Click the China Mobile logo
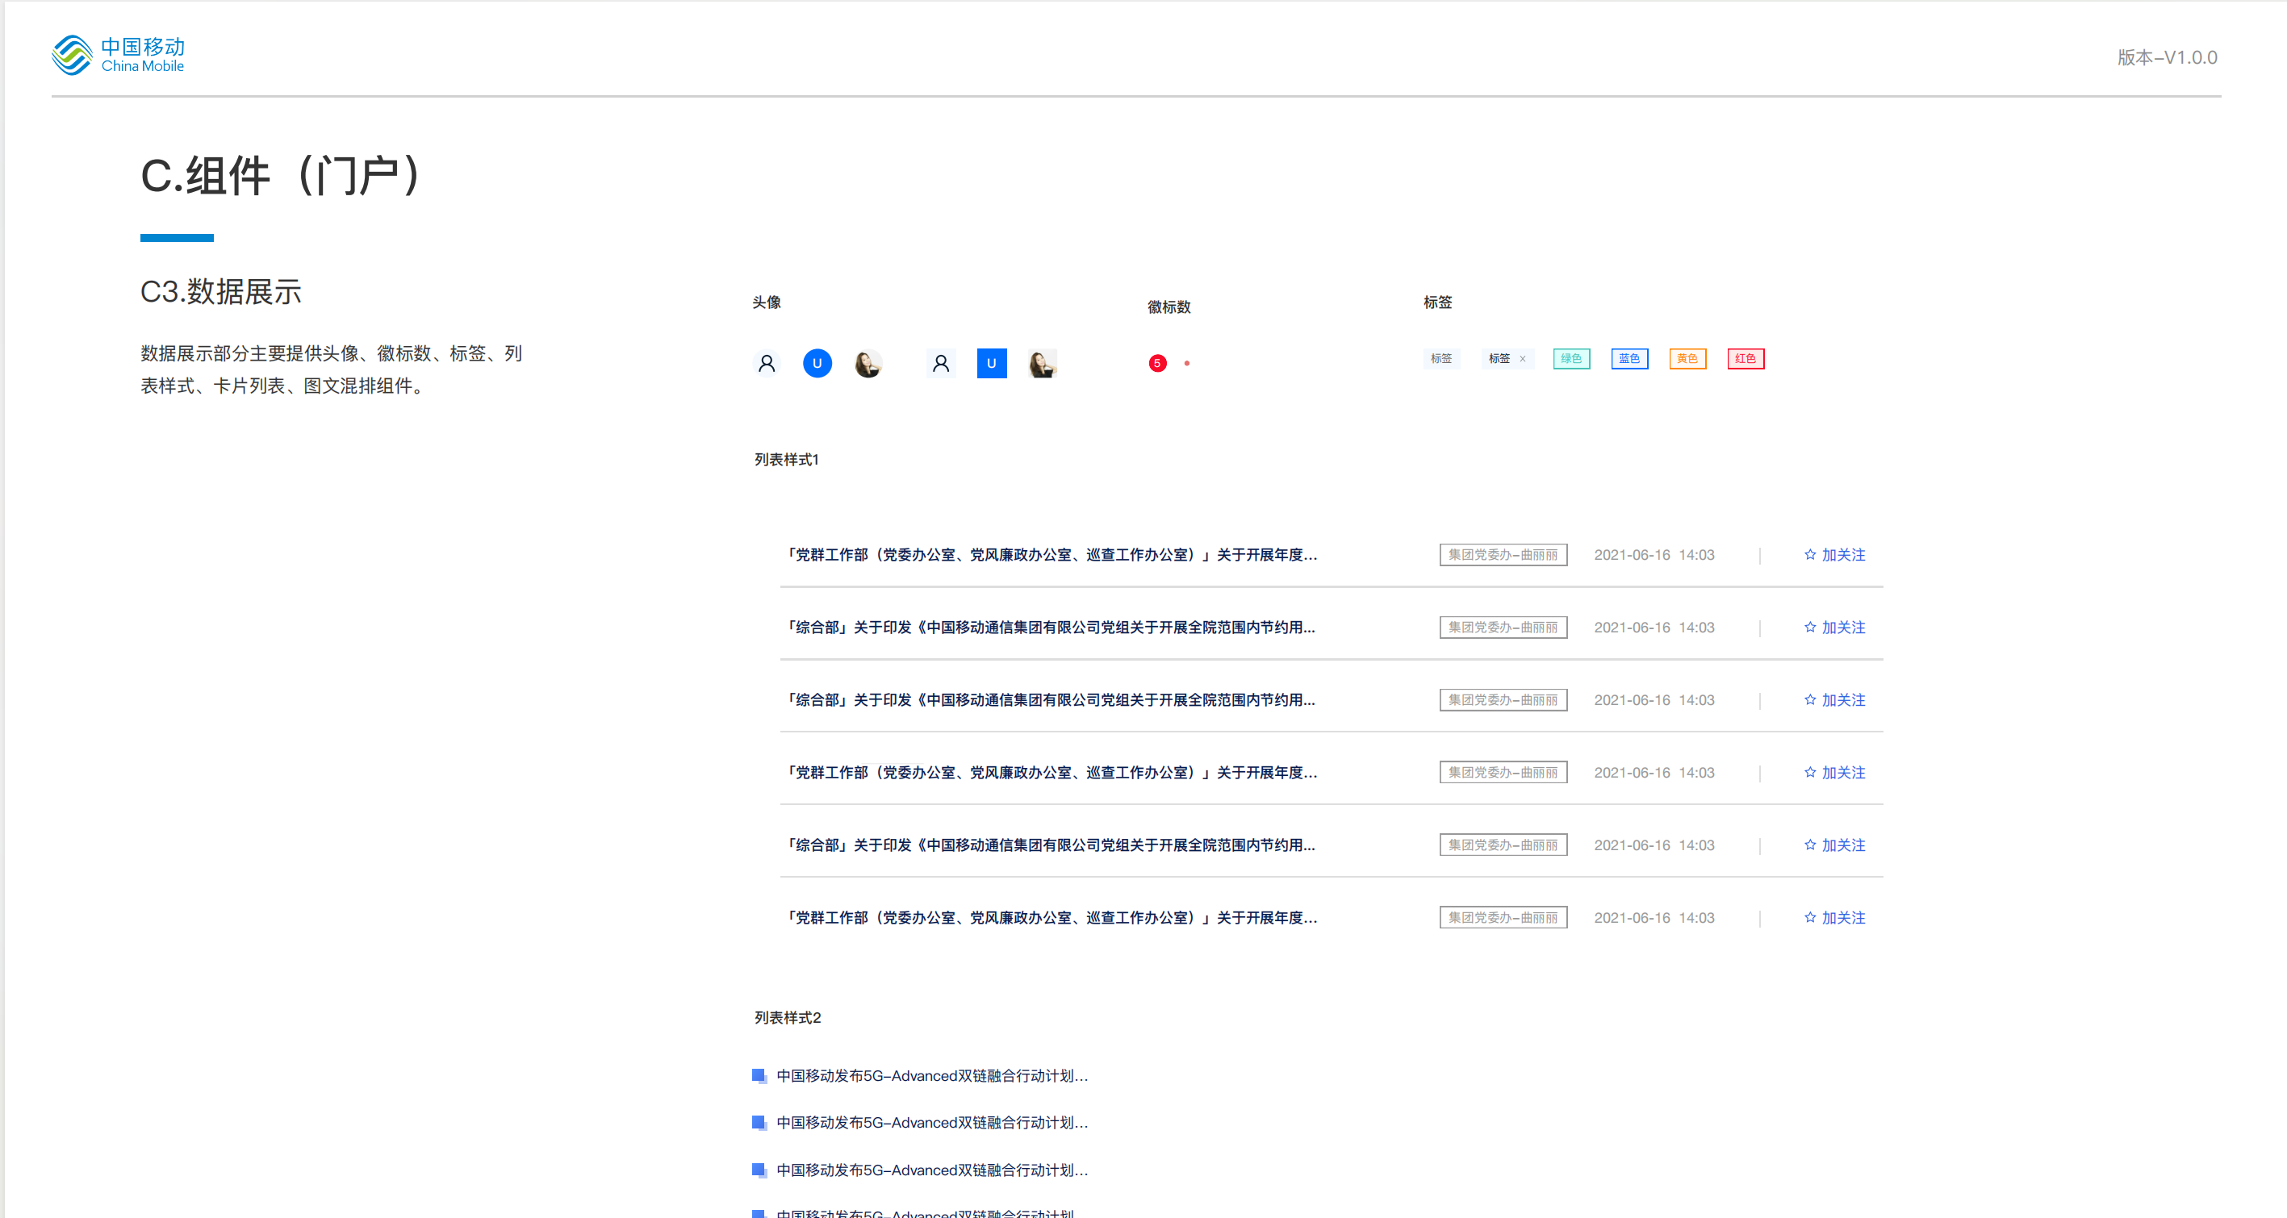 click(117, 55)
